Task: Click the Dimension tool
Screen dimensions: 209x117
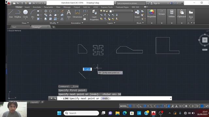Action: click(77, 14)
